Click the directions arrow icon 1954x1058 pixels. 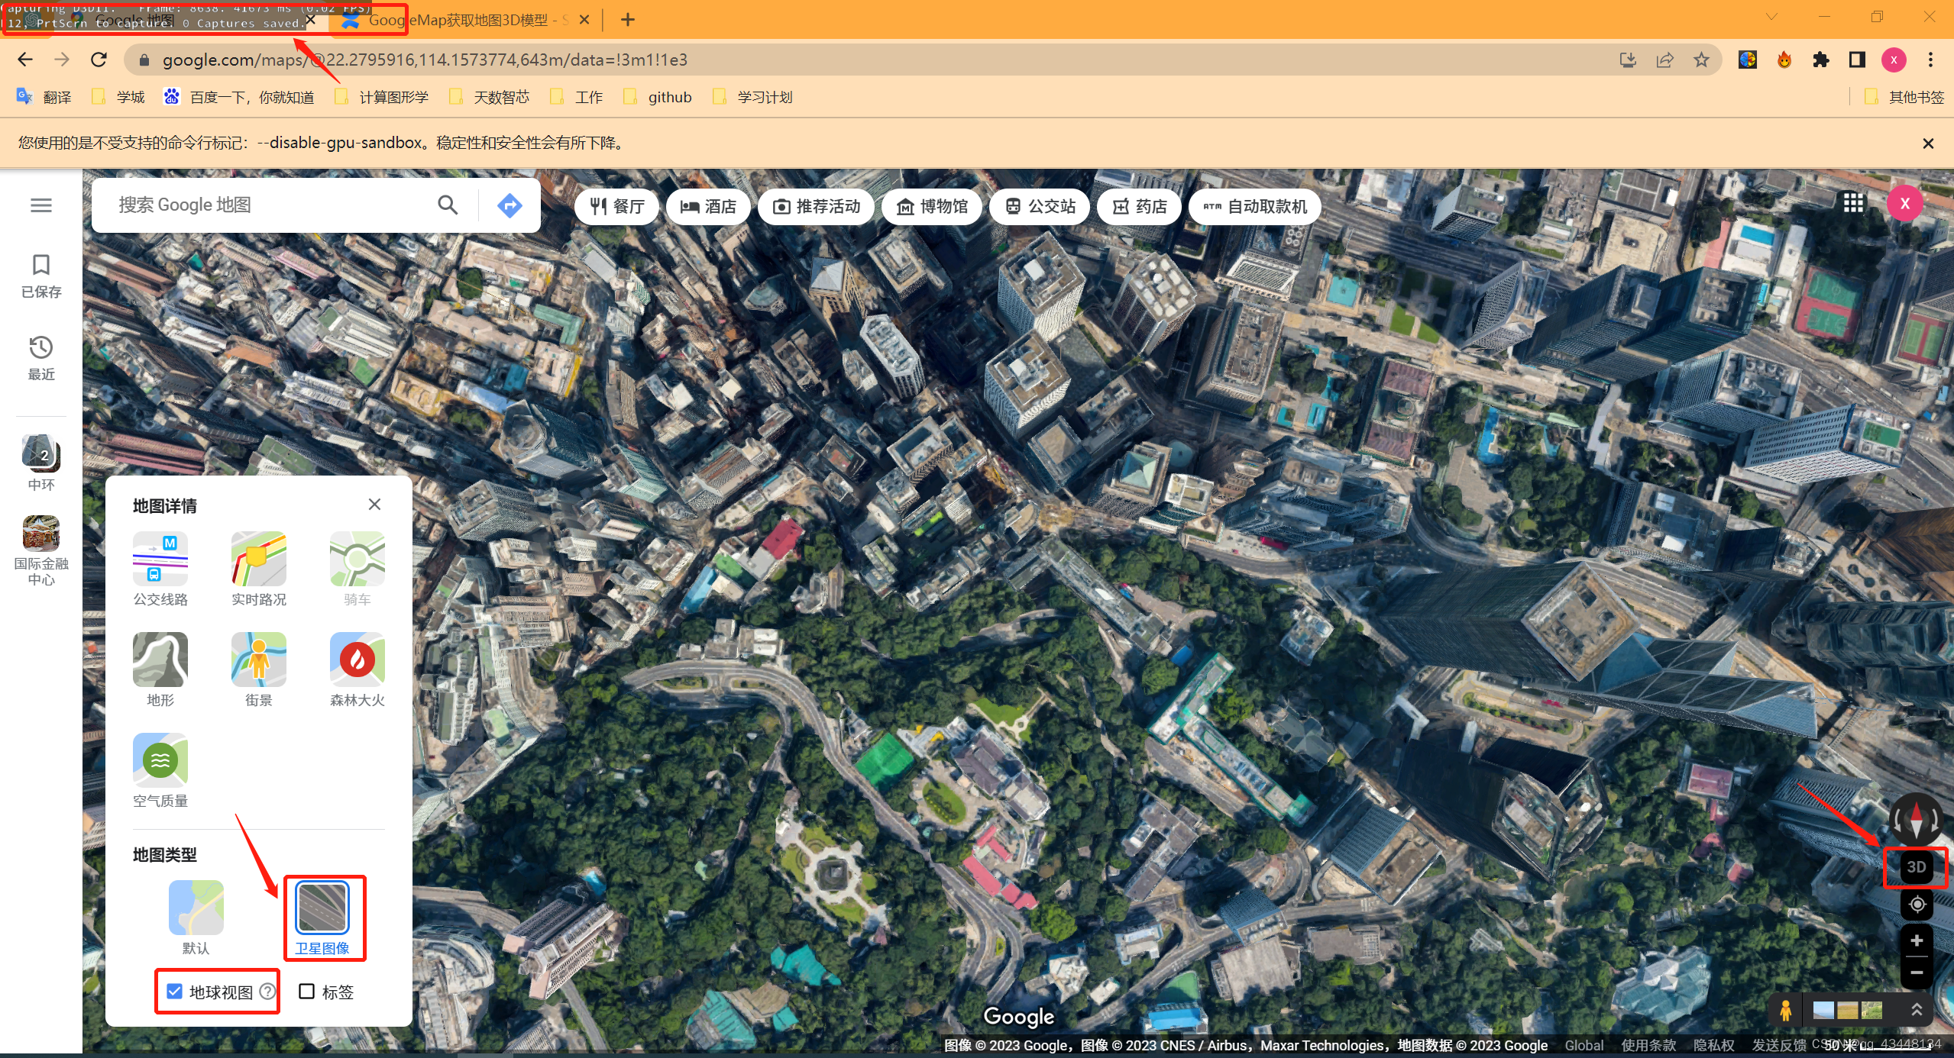(510, 205)
